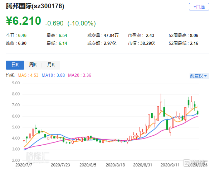Click the 2020/9/11 date axis label
Screen dimensions: 210x169
point(170,165)
